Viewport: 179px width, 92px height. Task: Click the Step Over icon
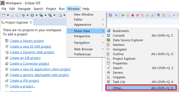[147, 15]
